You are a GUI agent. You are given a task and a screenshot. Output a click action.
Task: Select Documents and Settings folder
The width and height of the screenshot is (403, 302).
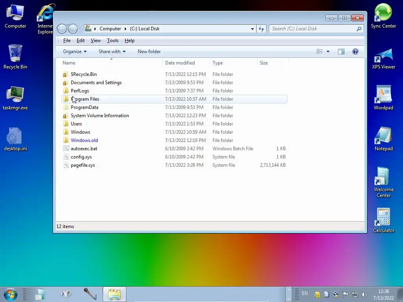pyautogui.click(x=174, y=83)
